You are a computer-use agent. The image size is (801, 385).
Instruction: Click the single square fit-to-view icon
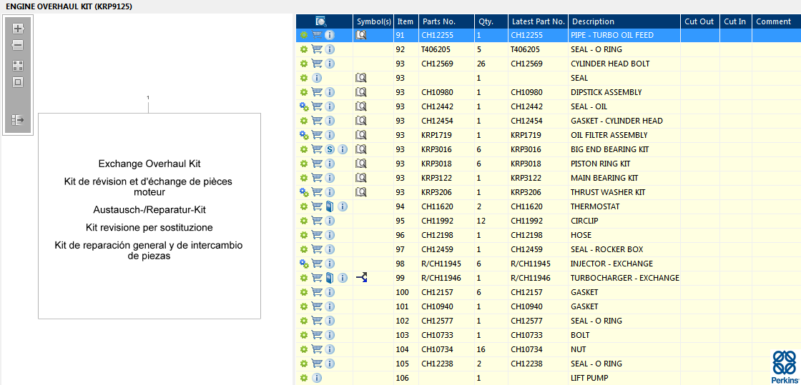(x=18, y=82)
